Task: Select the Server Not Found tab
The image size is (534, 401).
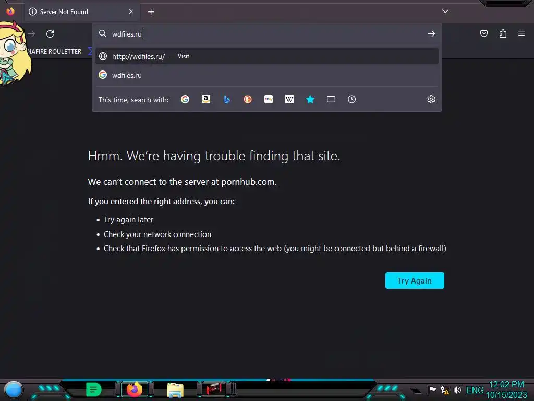Action: [81, 12]
